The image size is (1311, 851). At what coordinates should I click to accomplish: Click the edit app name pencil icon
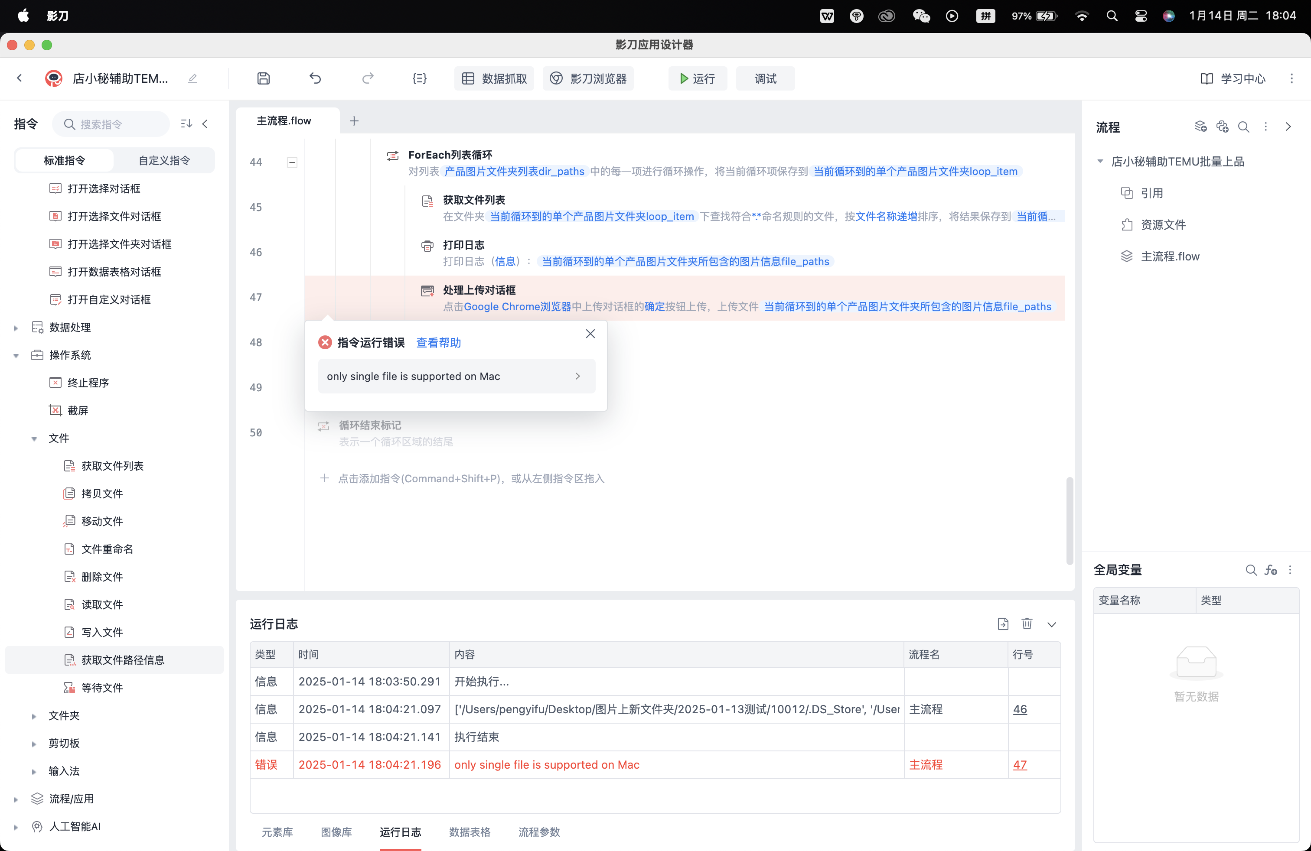(x=192, y=79)
